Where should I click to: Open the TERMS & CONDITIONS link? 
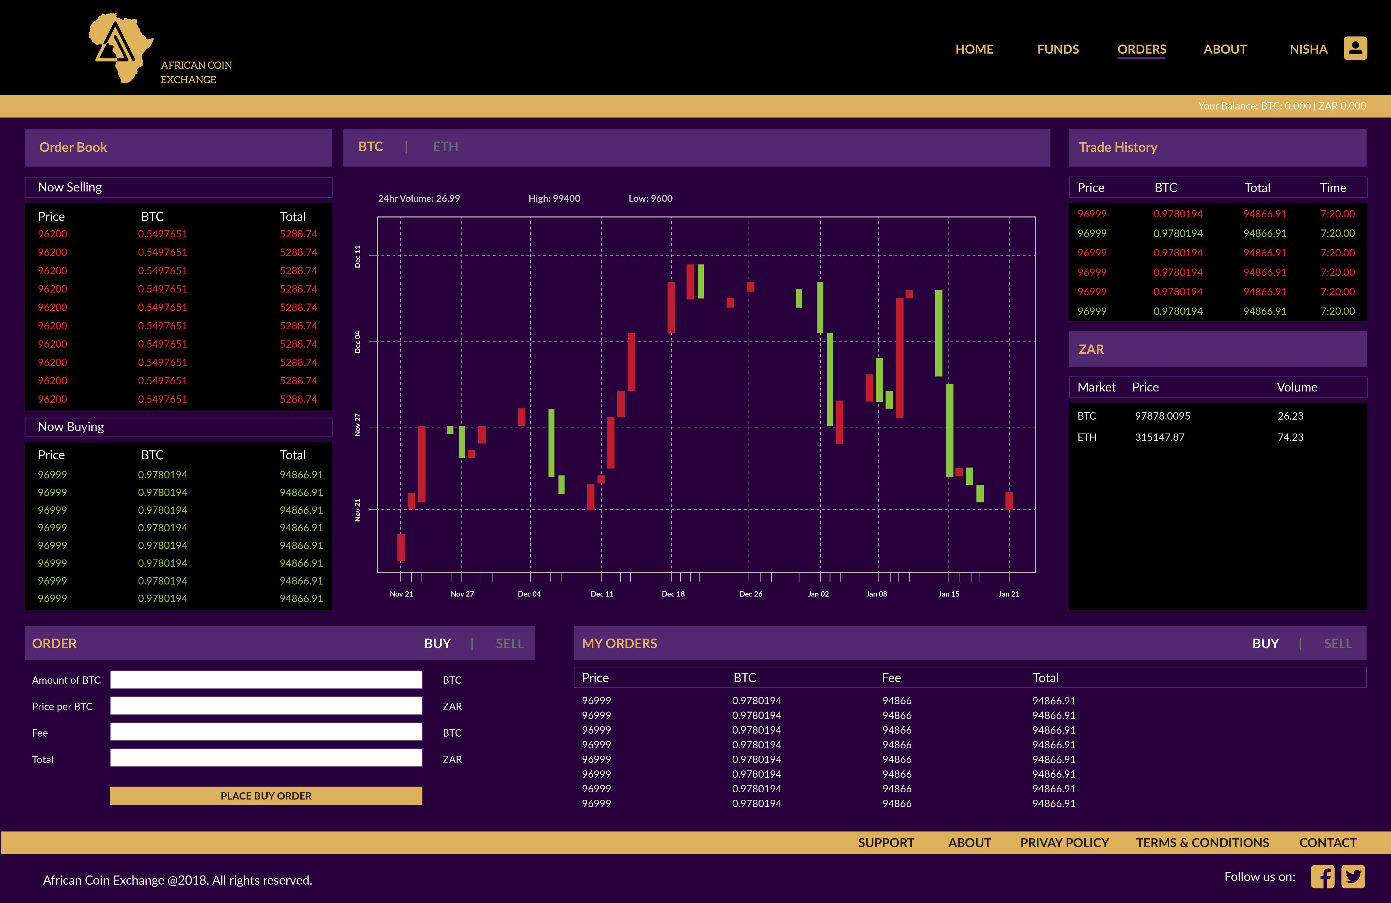[1202, 842]
